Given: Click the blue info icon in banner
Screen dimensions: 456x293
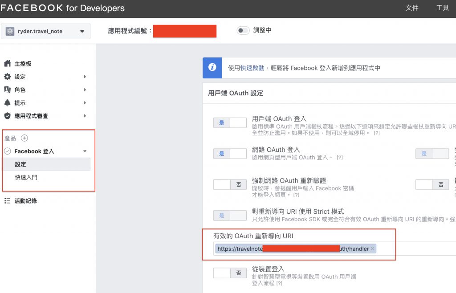Looking at the screenshot, I should (x=212, y=68).
